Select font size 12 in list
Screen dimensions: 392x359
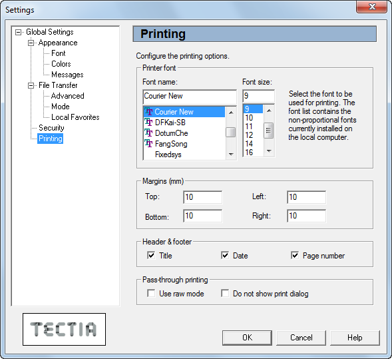[x=254, y=135]
